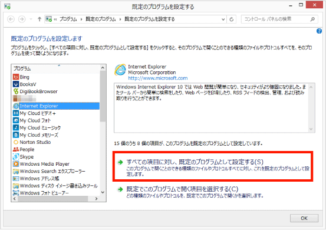Go back with the back arrow

(x=11, y=19)
